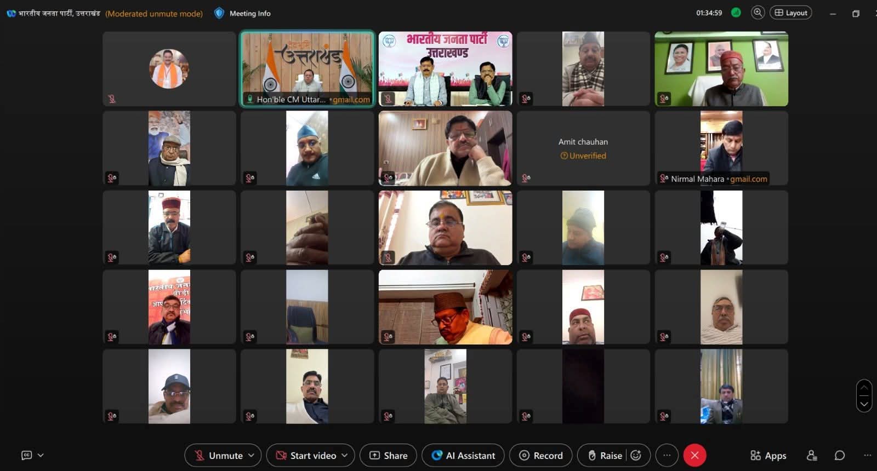Image resolution: width=877 pixels, height=471 pixels.
Task: Open the emoji reactions icon
Action: (x=636, y=456)
